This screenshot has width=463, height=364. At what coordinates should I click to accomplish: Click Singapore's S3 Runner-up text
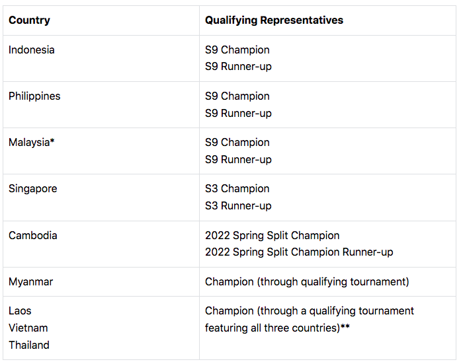click(238, 206)
